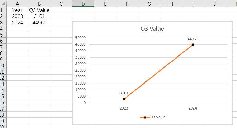Select row 13 header

pyautogui.click(x=3, y=84)
